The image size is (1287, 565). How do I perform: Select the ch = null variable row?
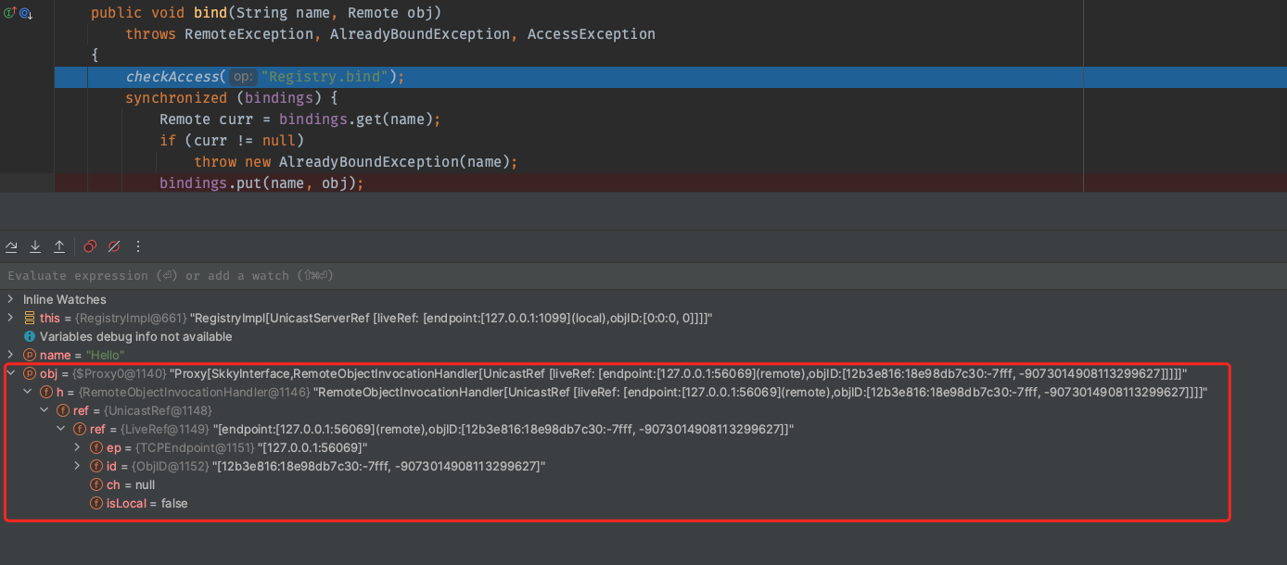tap(130, 484)
